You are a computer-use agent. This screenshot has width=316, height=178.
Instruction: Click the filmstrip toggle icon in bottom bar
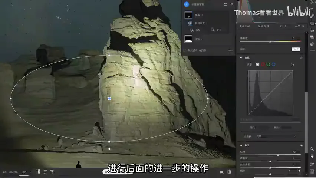tap(38, 172)
